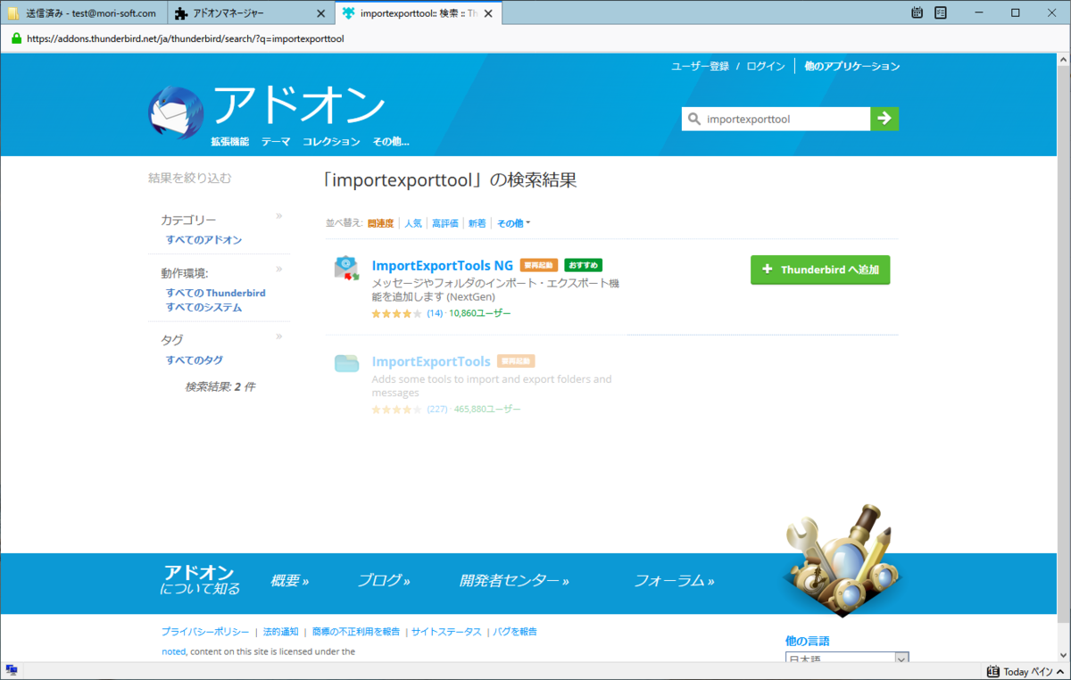
Task: Open プライバシーポリシー link
Action: [205, 632]
